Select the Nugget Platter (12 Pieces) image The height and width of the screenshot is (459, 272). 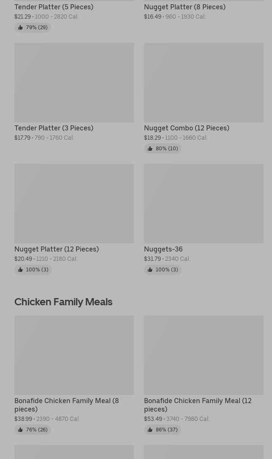[74, 204]
